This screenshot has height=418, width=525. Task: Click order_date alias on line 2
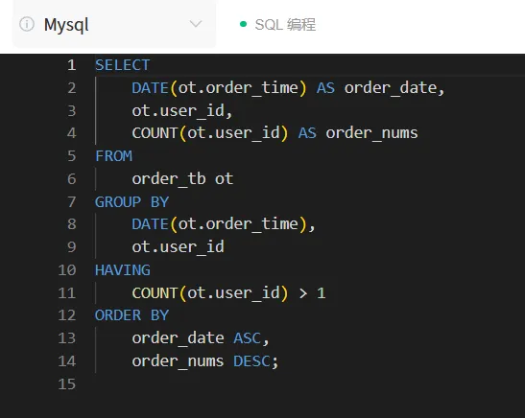pos(391,88)
